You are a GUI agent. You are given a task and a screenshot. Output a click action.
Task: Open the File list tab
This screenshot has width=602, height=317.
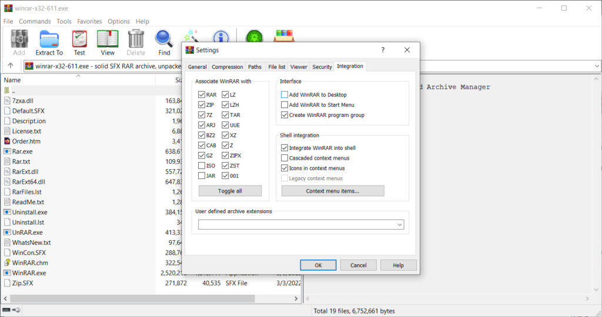276,67
